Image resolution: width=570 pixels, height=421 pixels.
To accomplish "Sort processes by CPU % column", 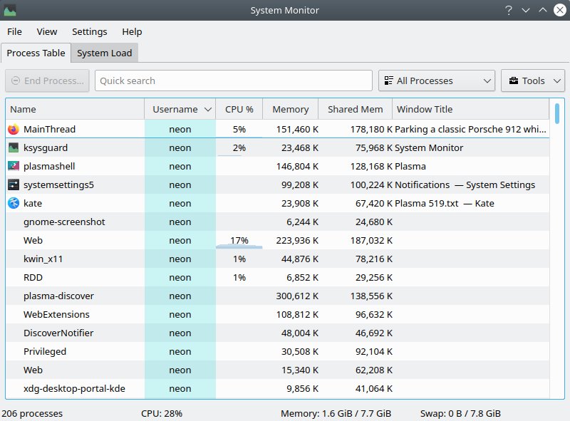I will pyautogui.click(x=239, y=110).
